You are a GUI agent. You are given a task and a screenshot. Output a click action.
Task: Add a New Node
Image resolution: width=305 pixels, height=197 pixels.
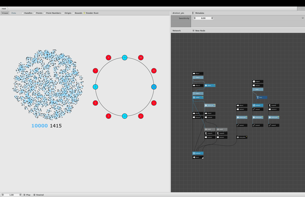pyautogui.click(x=199, y=30)
